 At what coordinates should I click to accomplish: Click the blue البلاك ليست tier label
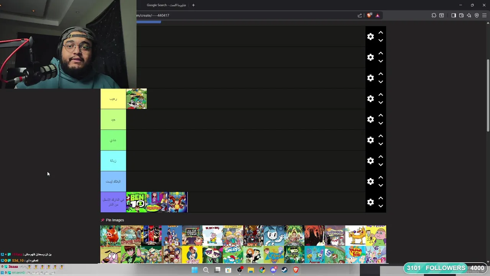point(113,182)
